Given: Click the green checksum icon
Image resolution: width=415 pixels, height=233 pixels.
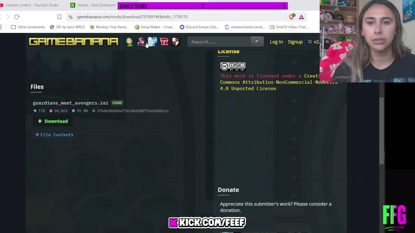Looking at the screenshot, I should (94, 111).
